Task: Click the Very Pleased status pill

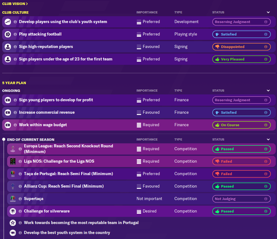Action: (x=241, y=59)
